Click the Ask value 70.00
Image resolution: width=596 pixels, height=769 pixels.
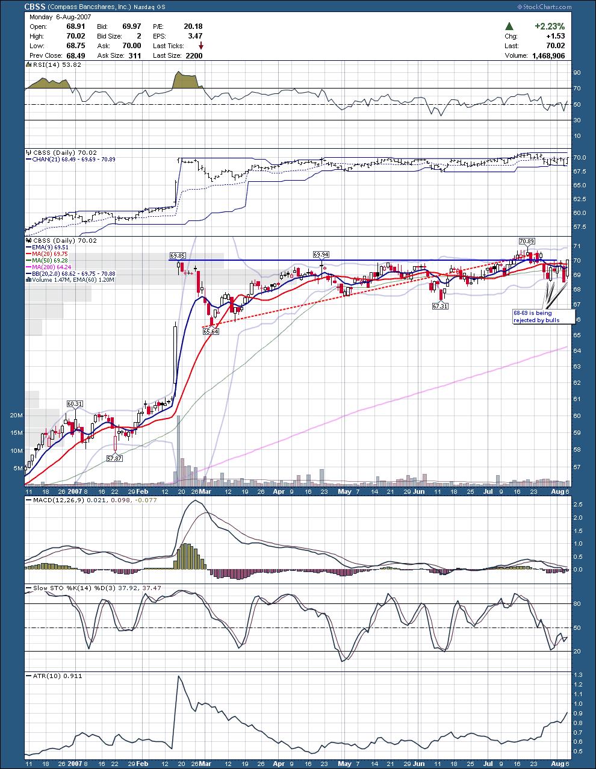pyautogui.click(x=131, y=46)
